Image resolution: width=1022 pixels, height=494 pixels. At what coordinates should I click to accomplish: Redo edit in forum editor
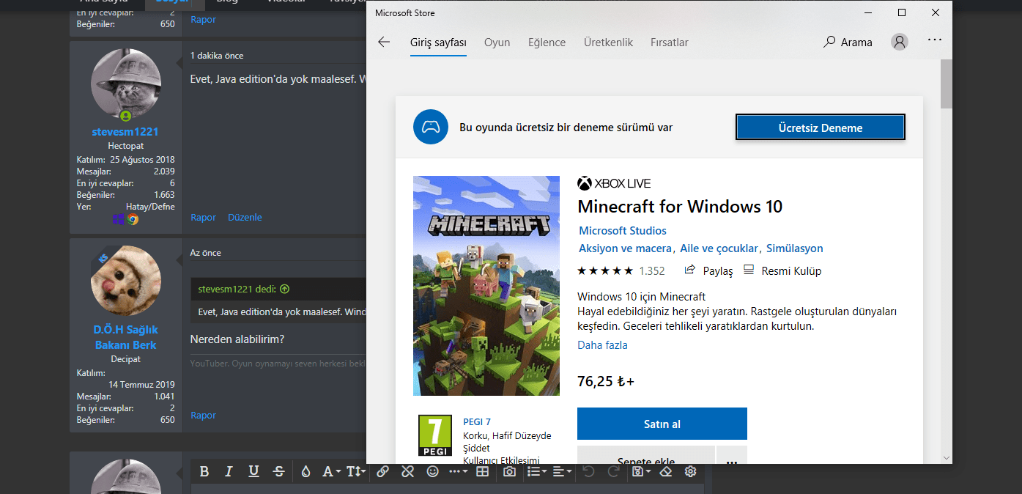point(613,471)
